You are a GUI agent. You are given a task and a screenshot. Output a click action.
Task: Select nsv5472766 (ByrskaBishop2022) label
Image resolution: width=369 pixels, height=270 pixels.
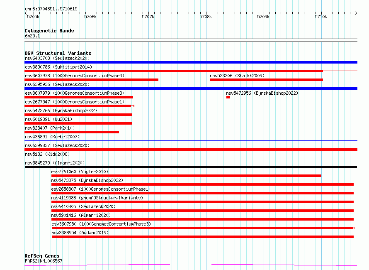tap(61, 110)
